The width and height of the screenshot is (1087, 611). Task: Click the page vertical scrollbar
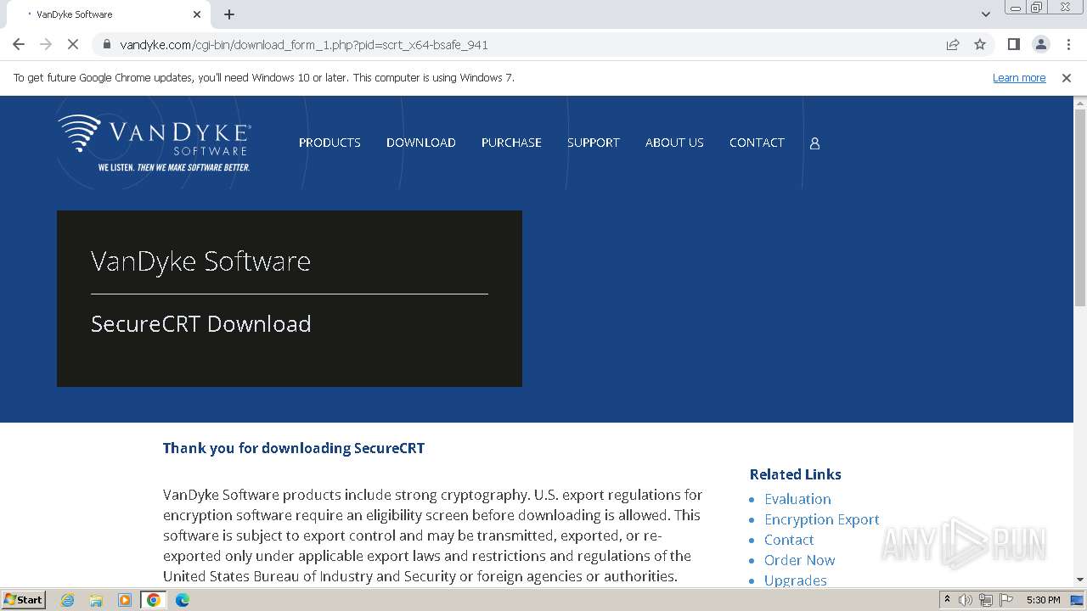pyautogui.click(x=1080, y=207)
